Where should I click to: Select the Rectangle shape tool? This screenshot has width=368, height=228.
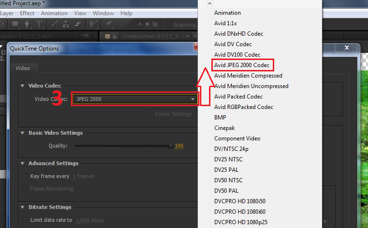pos(16,24)
